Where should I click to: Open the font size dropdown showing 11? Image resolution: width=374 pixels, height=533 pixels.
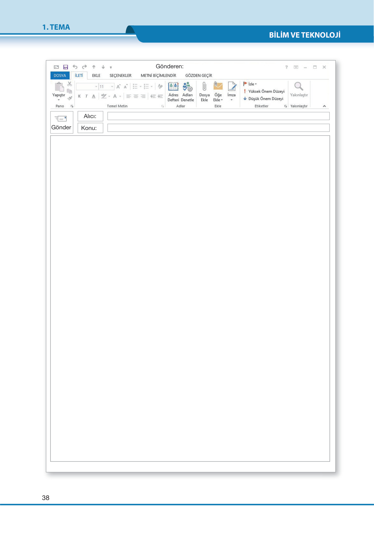112,87
